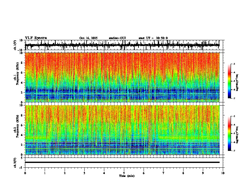
Task: Click the '5' tick on ch.3(V) axis
Action: [x=22, y=158]
